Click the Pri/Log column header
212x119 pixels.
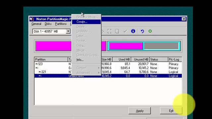pyautogui.click(x=175, y=59)
